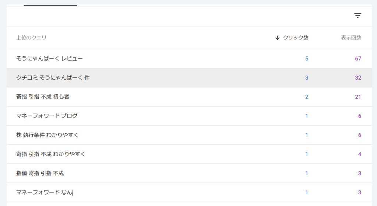This screenshot has height=206, width=377.
Task: Click impressions value 67
Action: (358, 59)
